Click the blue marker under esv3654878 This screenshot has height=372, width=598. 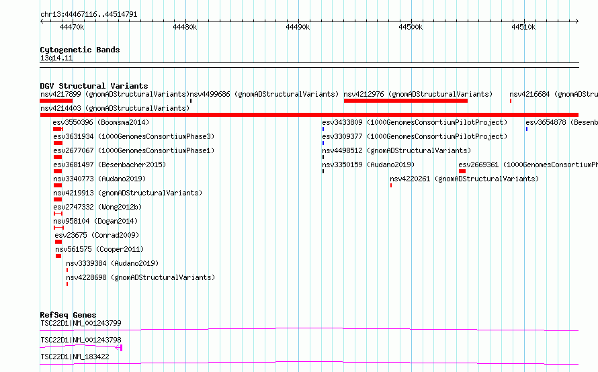527,129
